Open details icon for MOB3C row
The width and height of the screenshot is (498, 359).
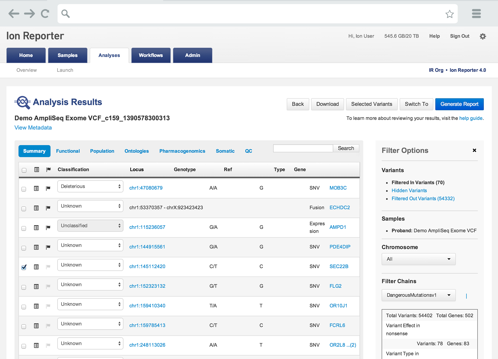click(36, 188)
